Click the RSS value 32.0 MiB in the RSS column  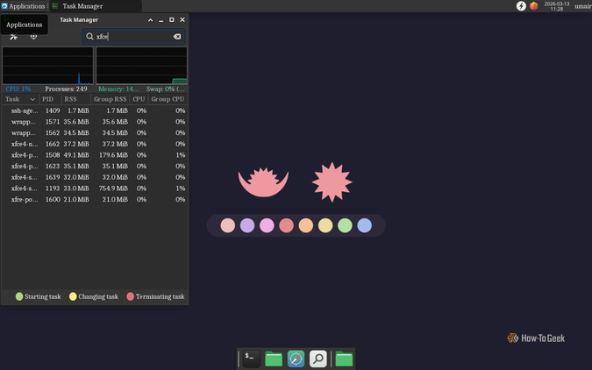click(x=76, y=177)
